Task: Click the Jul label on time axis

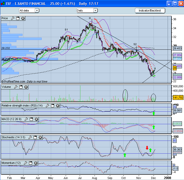Action: 80,178
